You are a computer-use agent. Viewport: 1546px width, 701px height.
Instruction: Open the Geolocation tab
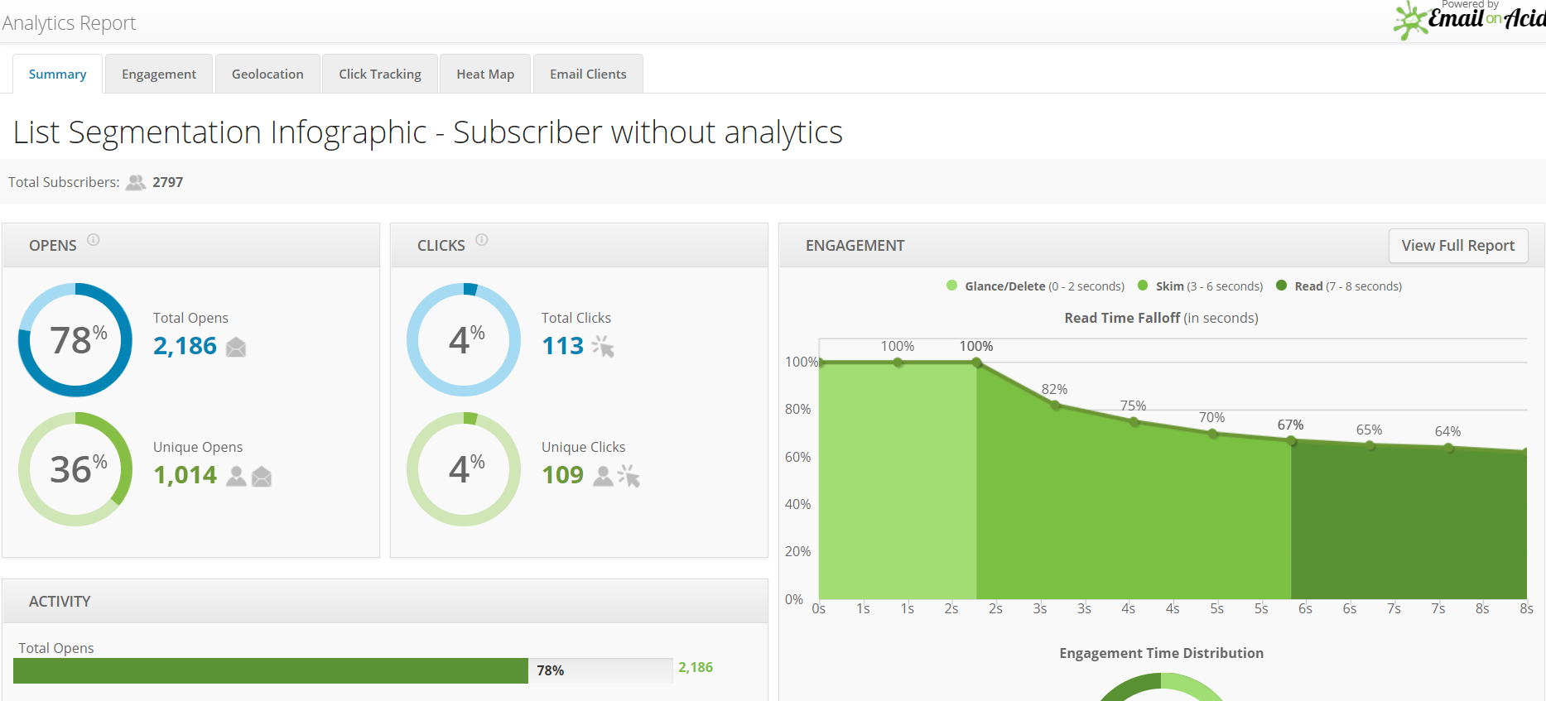[267, 74]
